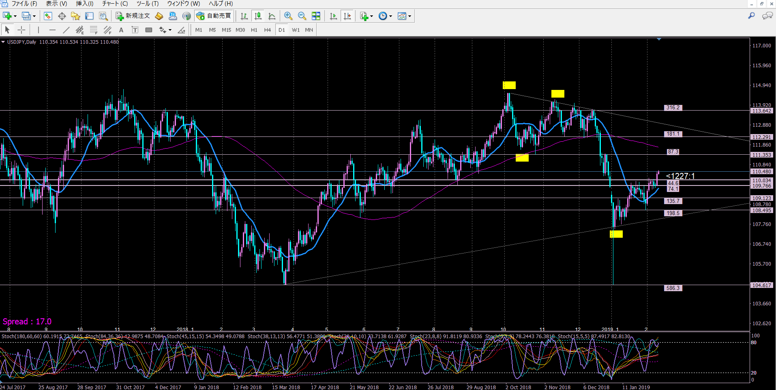Image resolution: width=776 pixels, height=390 pixels.
Task: Click the 新規注文 new order button
Action: 133,16
